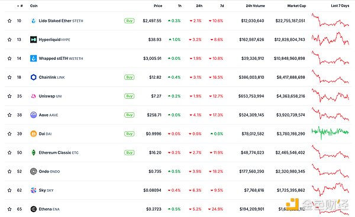Viewport: 355px width, 217px height.
Task: Star the Hyperliquid row
Action: [x=9, y=40]
